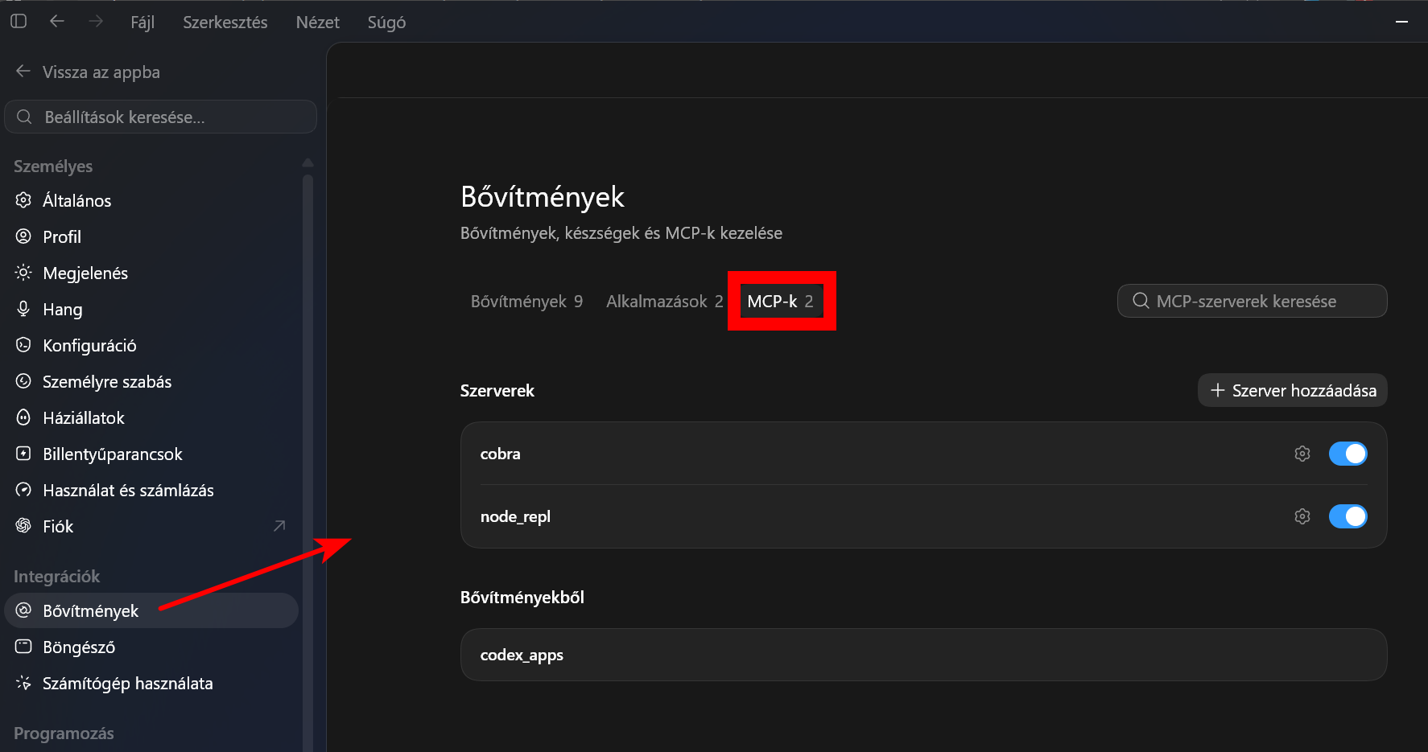Click the sidebar scrollbar up arrow
Screen dimensions: 1428x752
pyautogui.click(x=307, y=162)
